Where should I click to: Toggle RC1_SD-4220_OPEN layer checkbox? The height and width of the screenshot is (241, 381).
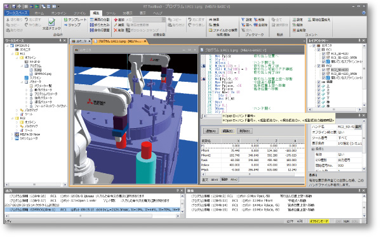323,58
